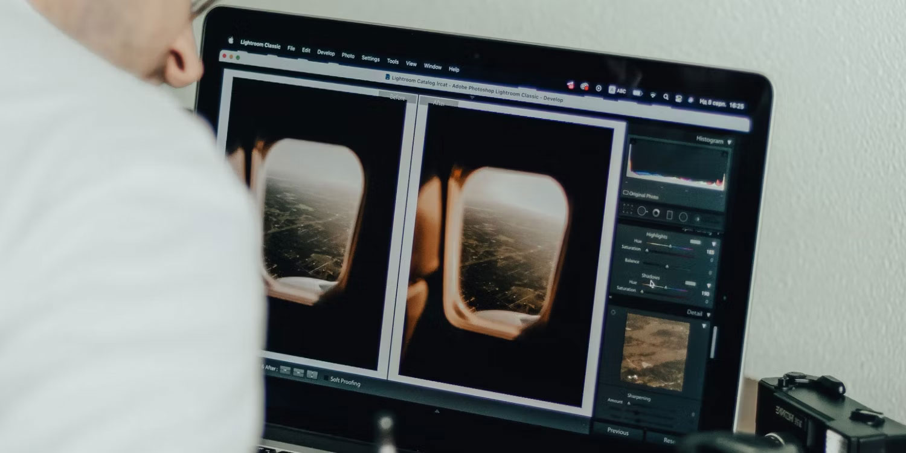The height and width of the screenshot is (453, 906).
Task: Collapse the Histogram panel triangle
Action: 729,142
